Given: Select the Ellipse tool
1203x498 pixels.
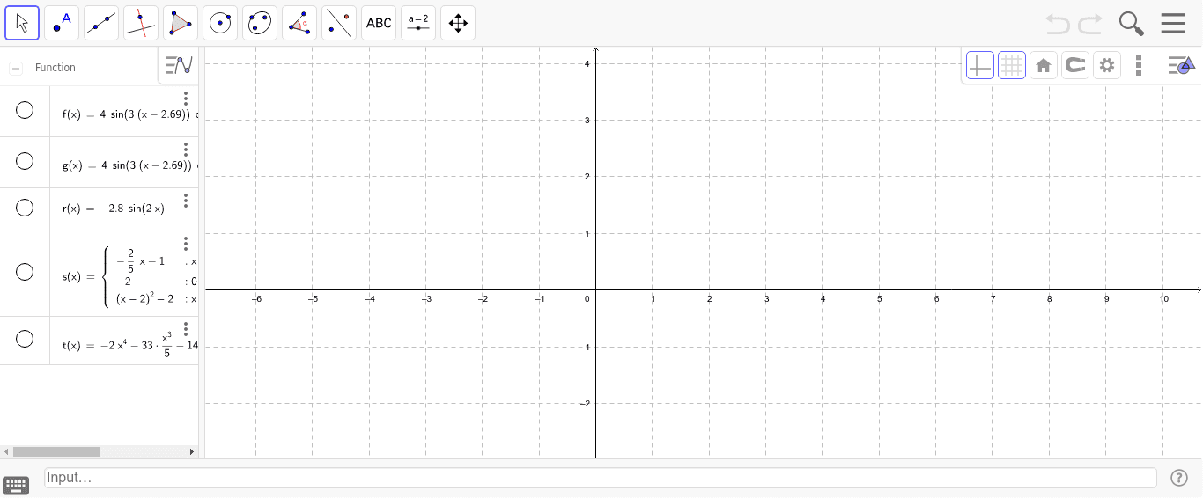Looking at the screenshot, I should coord(260,23).
